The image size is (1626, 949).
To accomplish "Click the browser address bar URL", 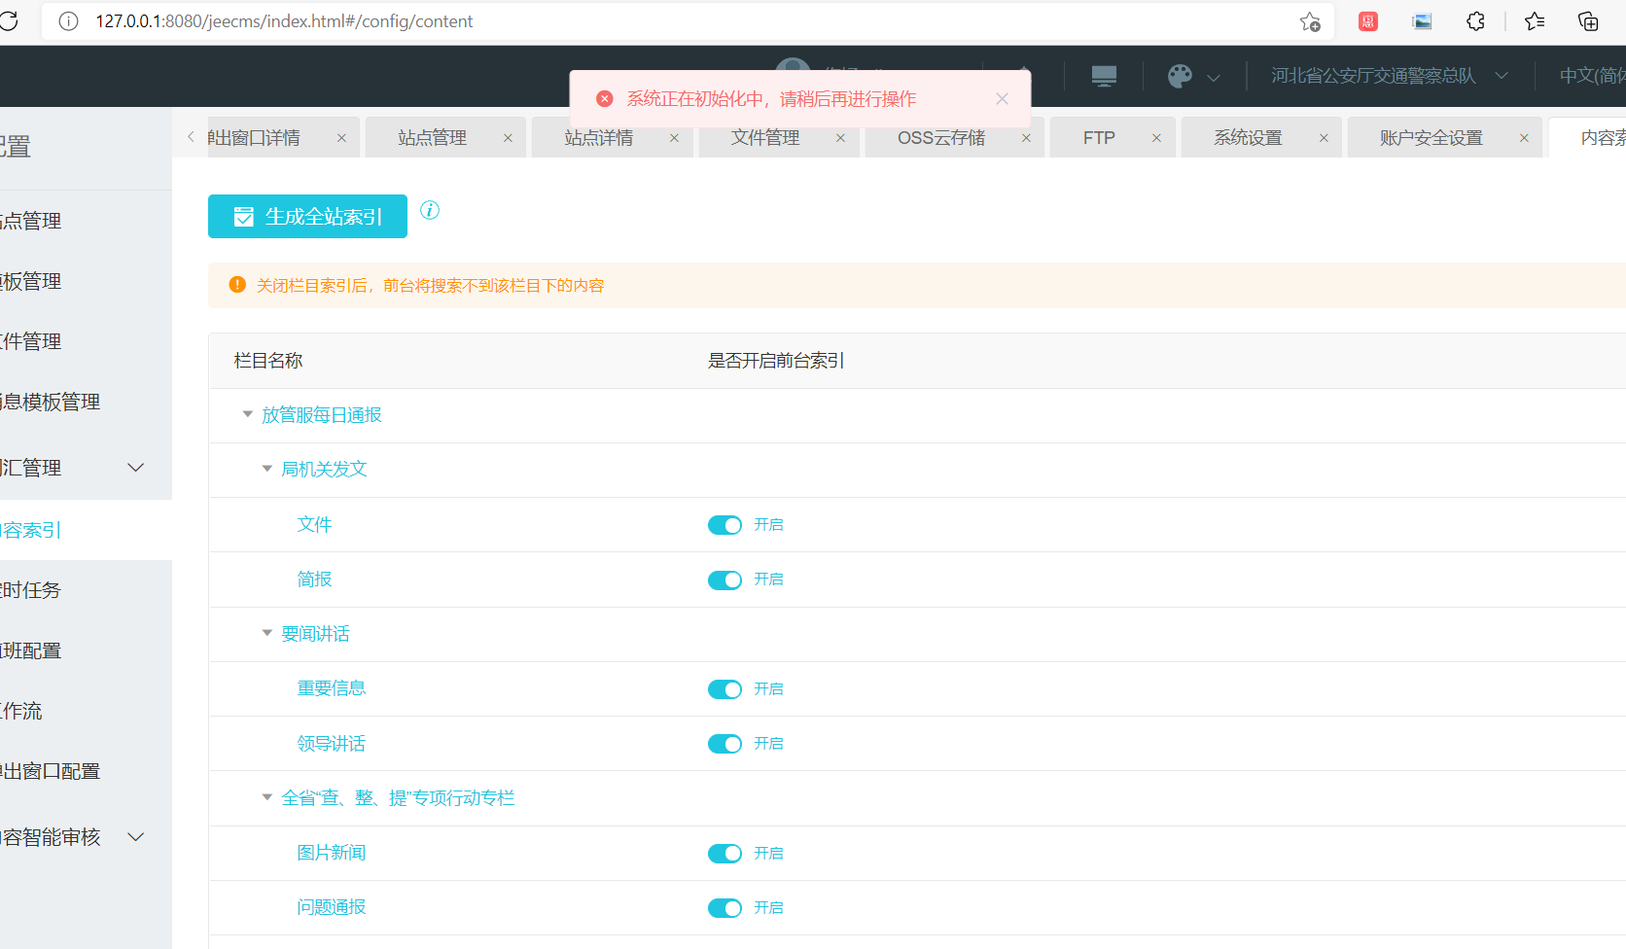I will [284, 21].
